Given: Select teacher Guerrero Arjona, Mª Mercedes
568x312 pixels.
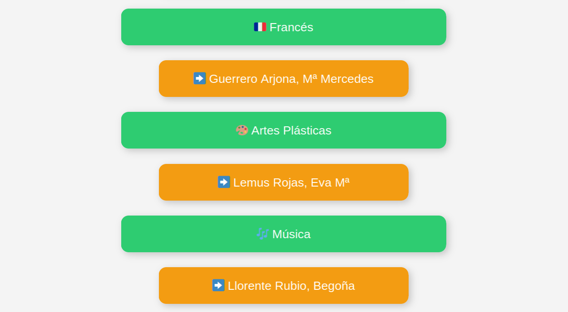Looking at the screenshot, I should (284, 78).
